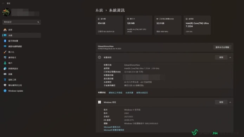
Task: Open the System protection (系統保護) link
Action: pos(129,93)
